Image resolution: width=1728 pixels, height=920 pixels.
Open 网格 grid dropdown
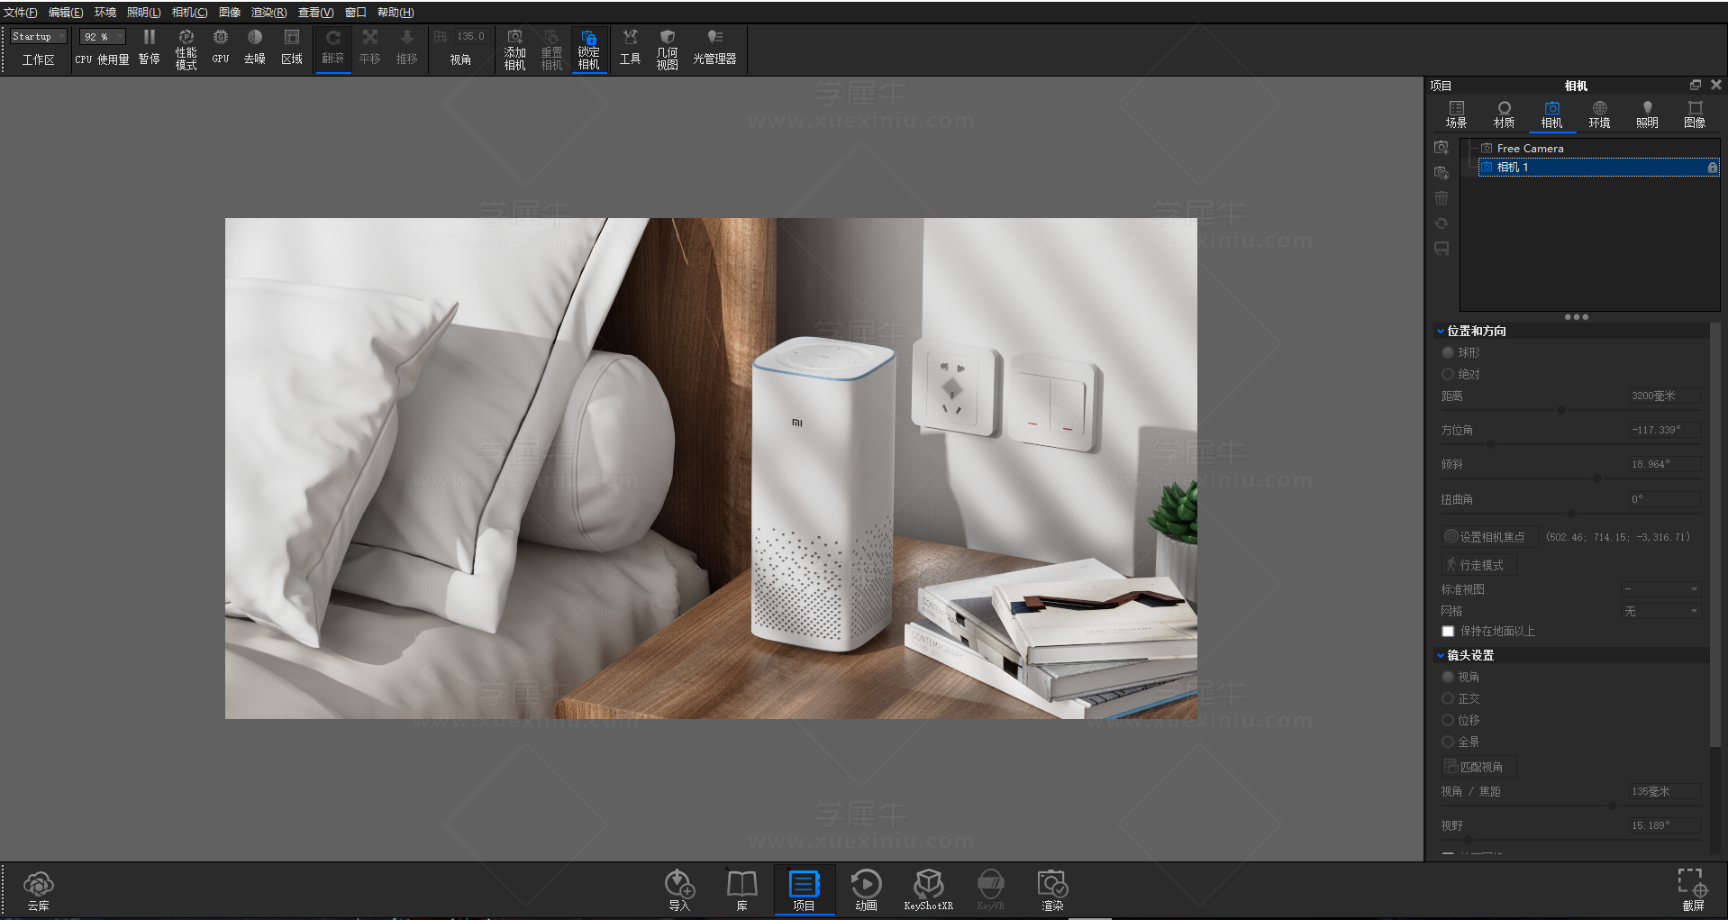pos(1660,611)
